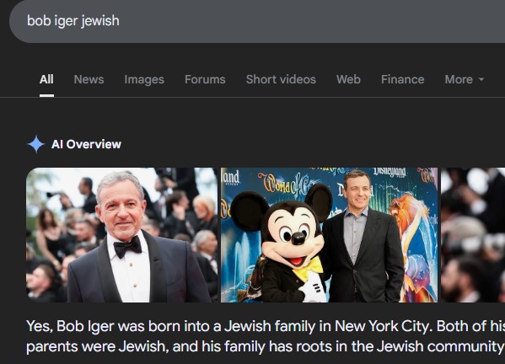The image size is (505, 364).
Task: Open the Images tab
Action: click(x=144, y=79)
